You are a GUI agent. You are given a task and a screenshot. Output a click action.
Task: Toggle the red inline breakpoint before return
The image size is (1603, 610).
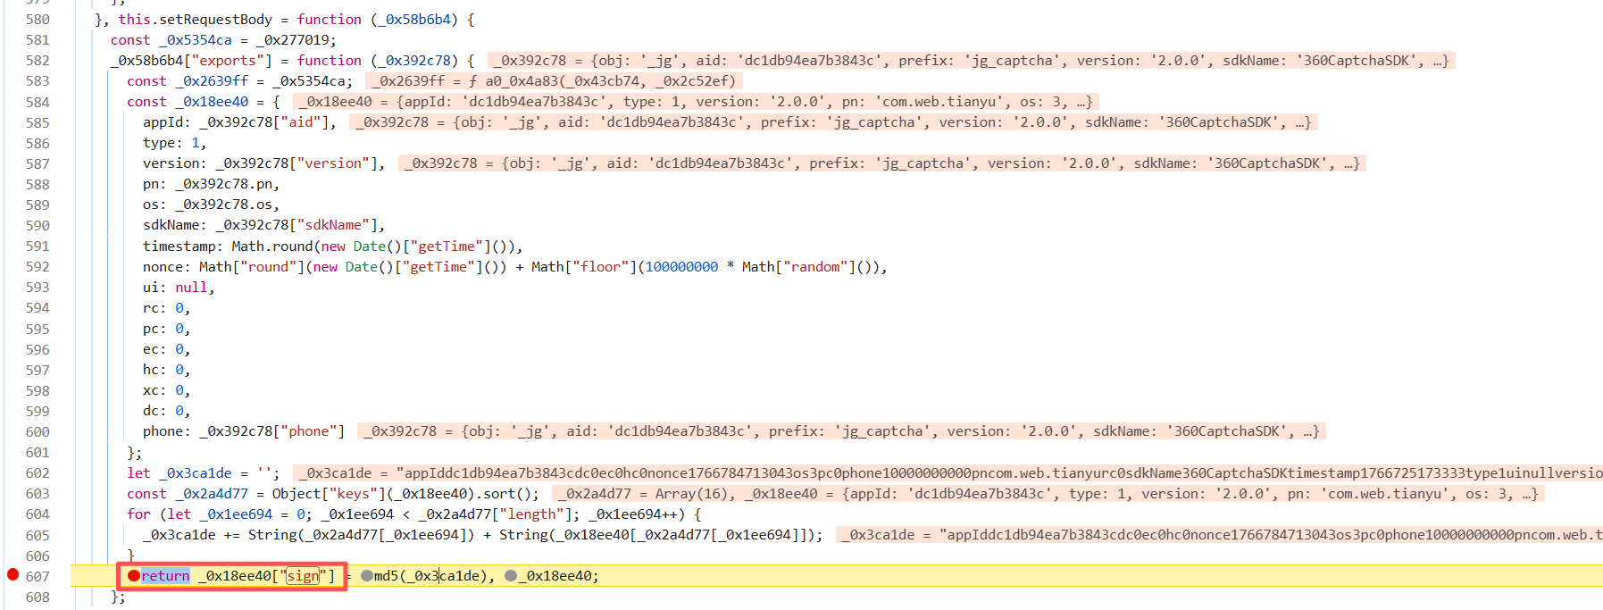pos(133,576)
